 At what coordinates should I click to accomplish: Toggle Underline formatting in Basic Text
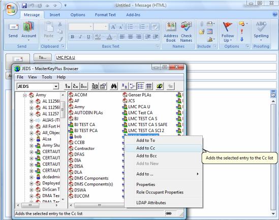click(88, 37)
